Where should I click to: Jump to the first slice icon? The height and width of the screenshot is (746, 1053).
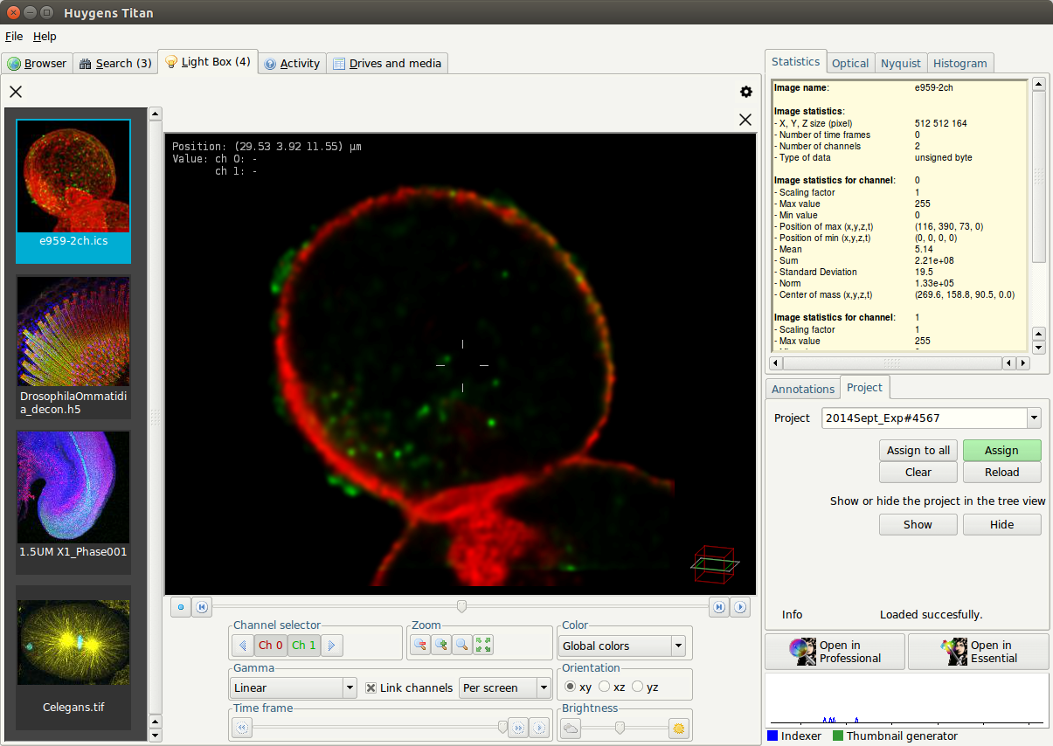[x=202, y=607]
